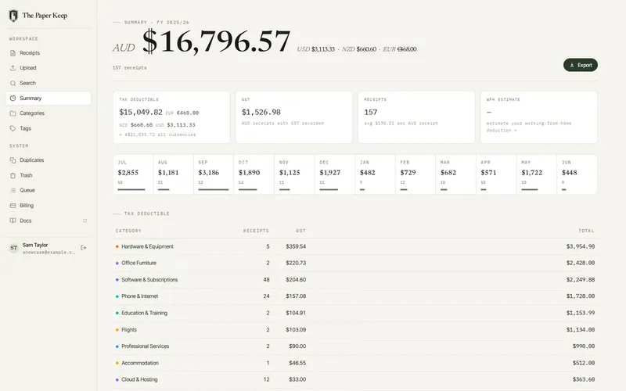This screenshot has width=626, height=391.
Task: Click the Flights orange color dot
Action: point(117,330)
